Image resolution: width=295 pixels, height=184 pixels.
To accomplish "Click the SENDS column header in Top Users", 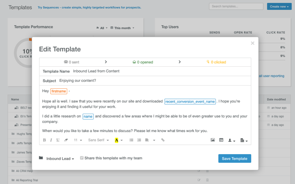I will [215, 33].
